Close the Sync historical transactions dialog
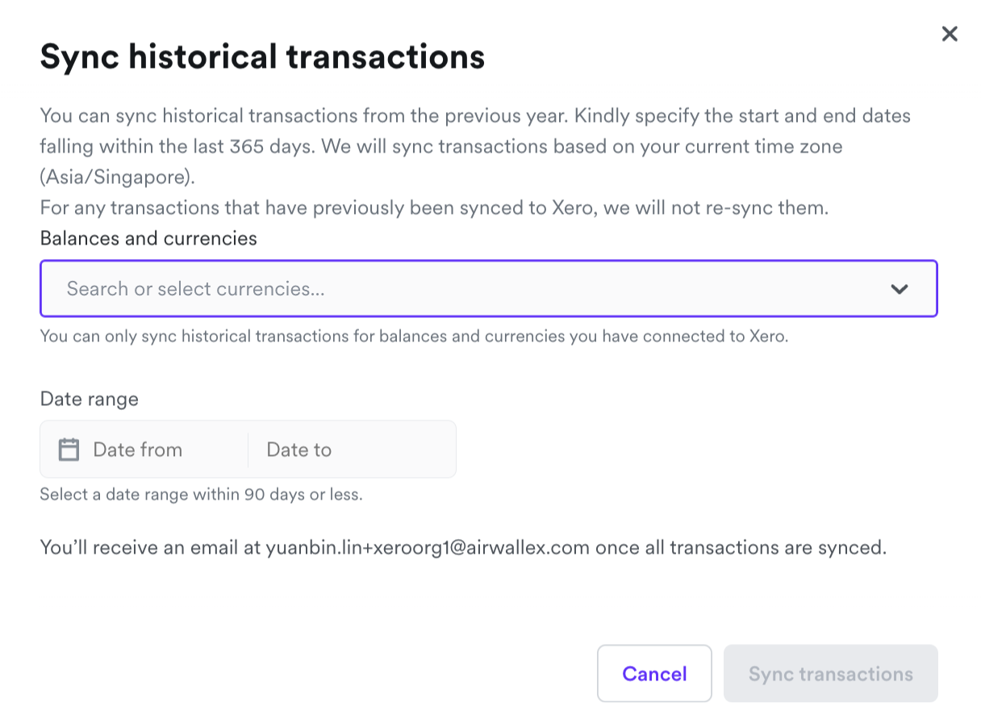 (x=950, y=34)
